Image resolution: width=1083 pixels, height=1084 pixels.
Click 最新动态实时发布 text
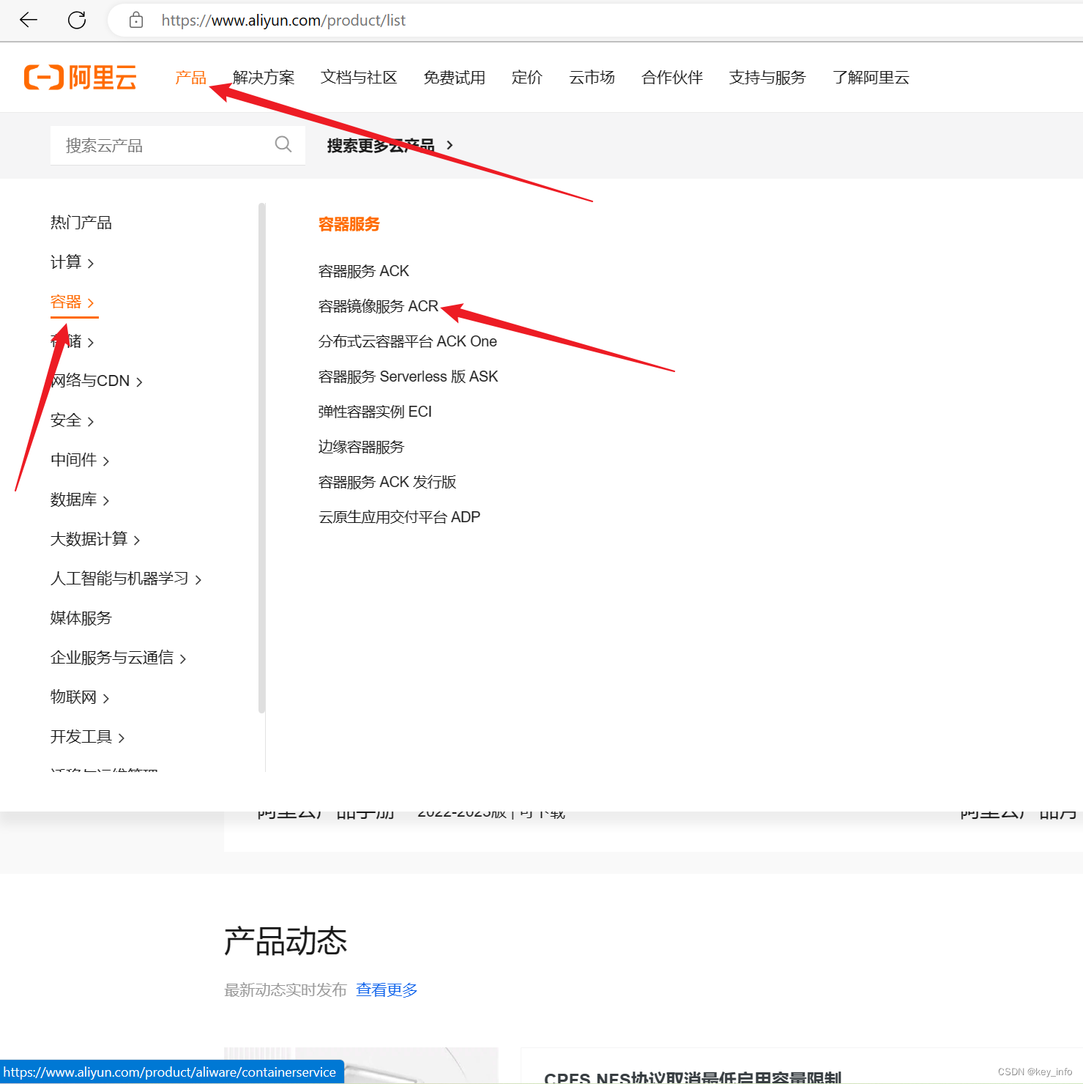pos(286,990)
